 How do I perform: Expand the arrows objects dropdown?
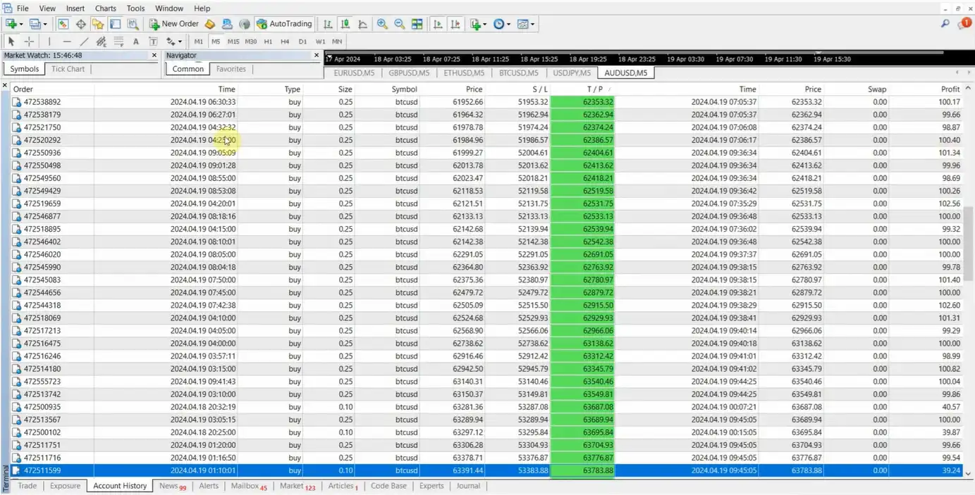pyautogui.click(x=180, y=42)
